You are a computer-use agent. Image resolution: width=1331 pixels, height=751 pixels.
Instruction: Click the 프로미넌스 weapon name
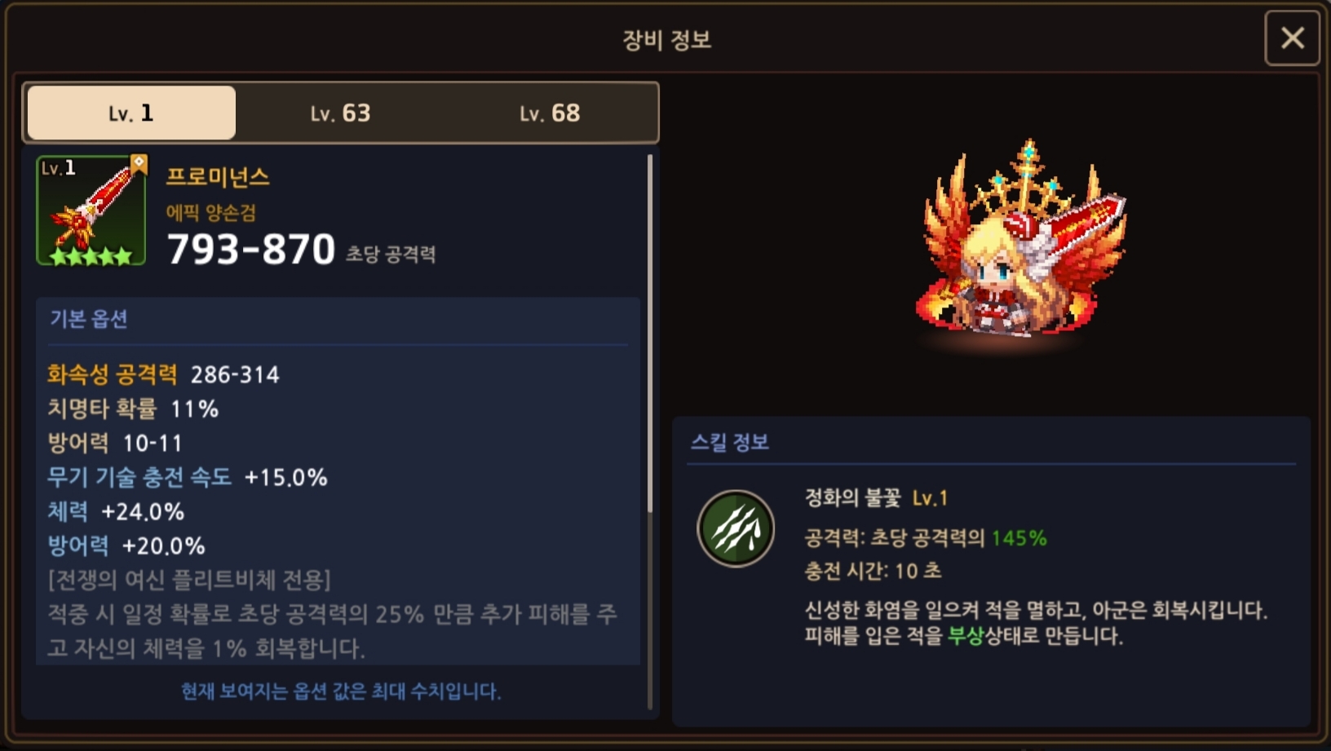[218, 177]
